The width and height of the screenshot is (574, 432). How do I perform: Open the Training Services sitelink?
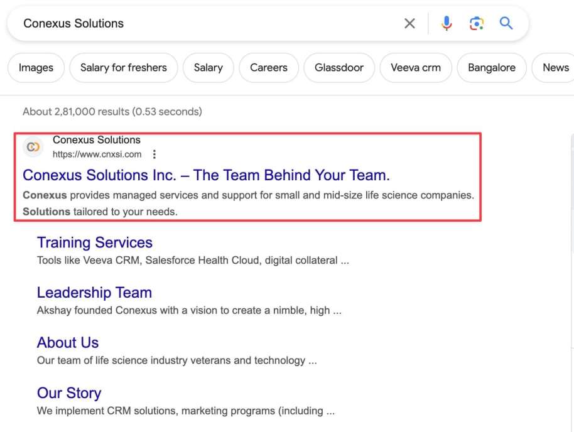click(x=95, y=242)
